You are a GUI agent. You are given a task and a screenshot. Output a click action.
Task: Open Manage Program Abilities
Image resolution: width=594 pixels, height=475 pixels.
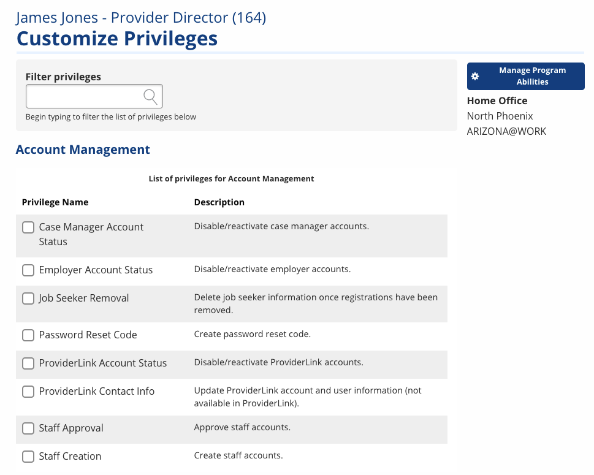(x=525, y=76)
